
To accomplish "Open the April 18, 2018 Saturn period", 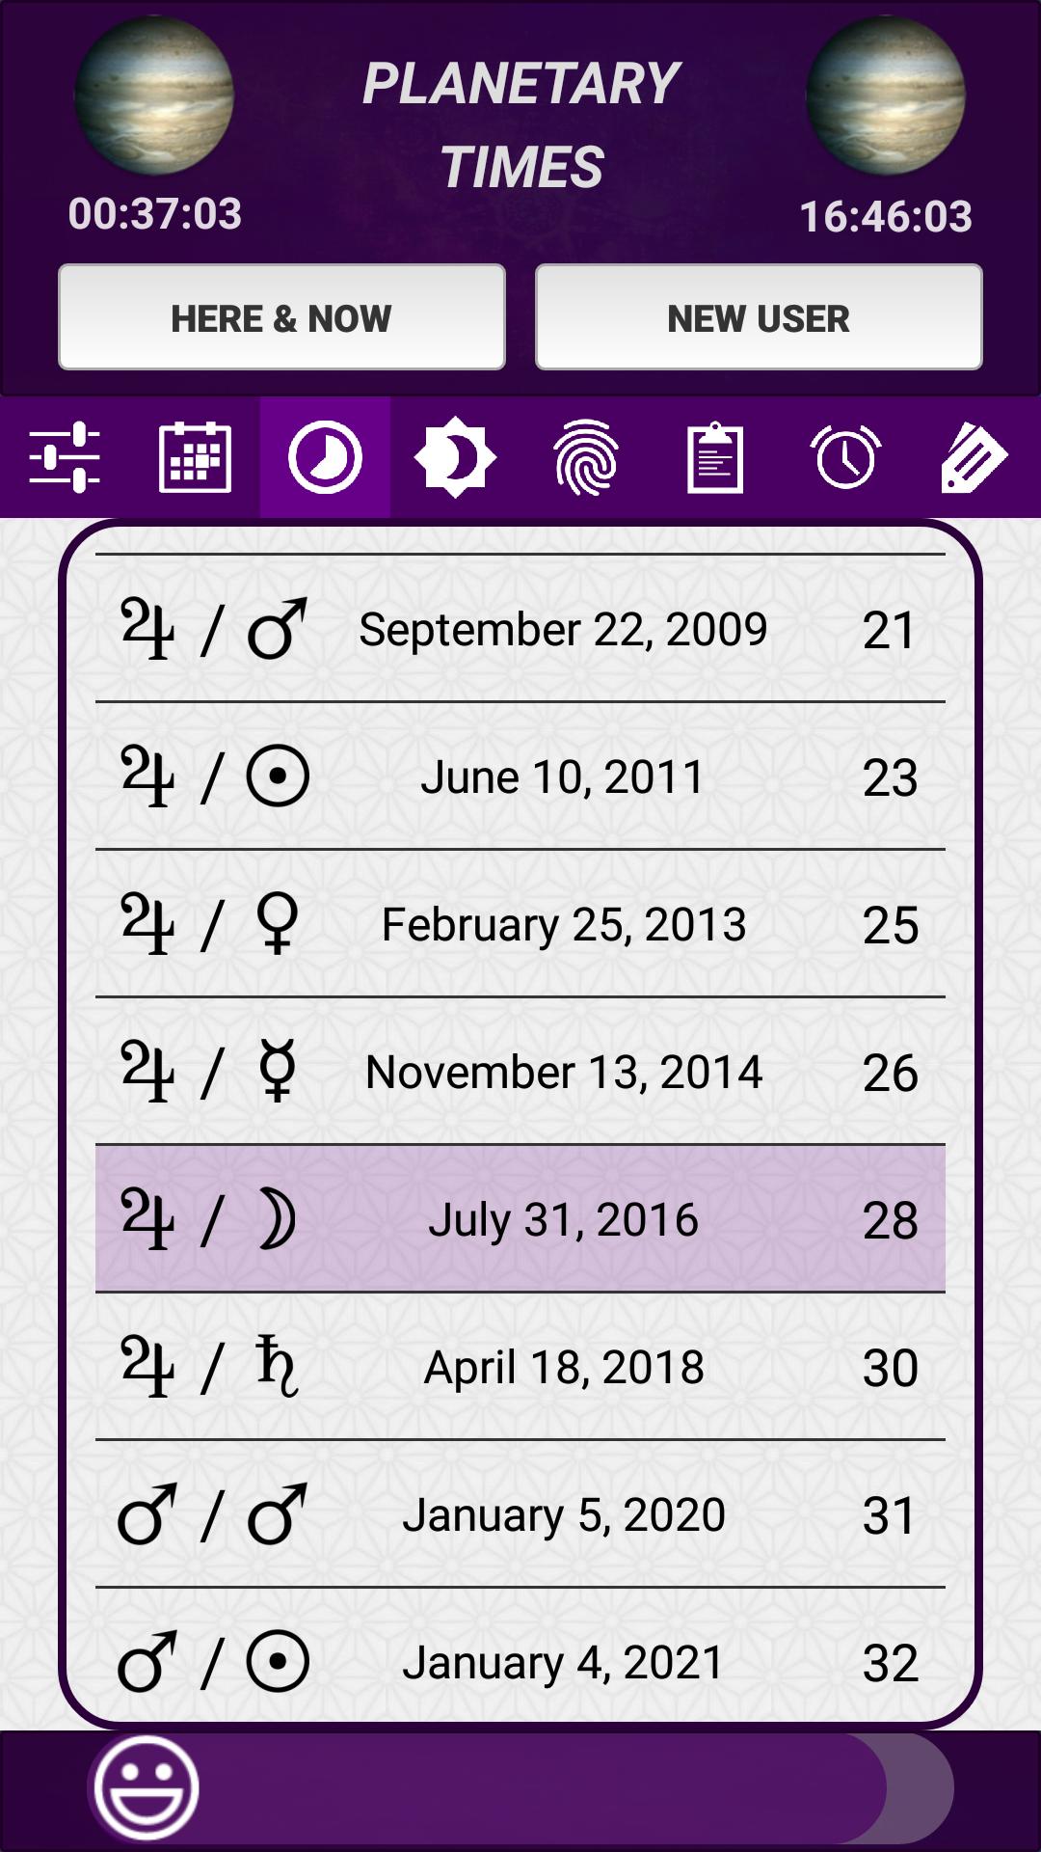I will (x=520, y=1367).
